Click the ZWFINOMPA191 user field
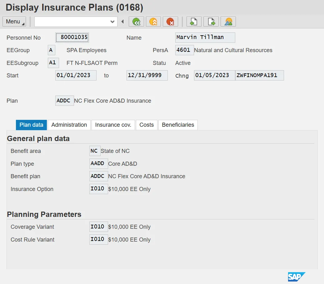Screen dimensions: 324x284 coord(260,75)
